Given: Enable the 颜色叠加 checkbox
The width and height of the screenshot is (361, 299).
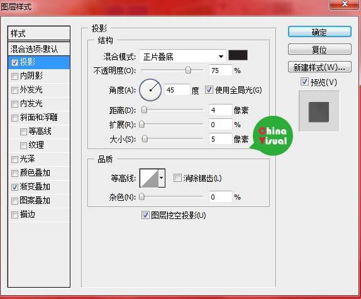Looking at the screenshot, I should (14, 173).
